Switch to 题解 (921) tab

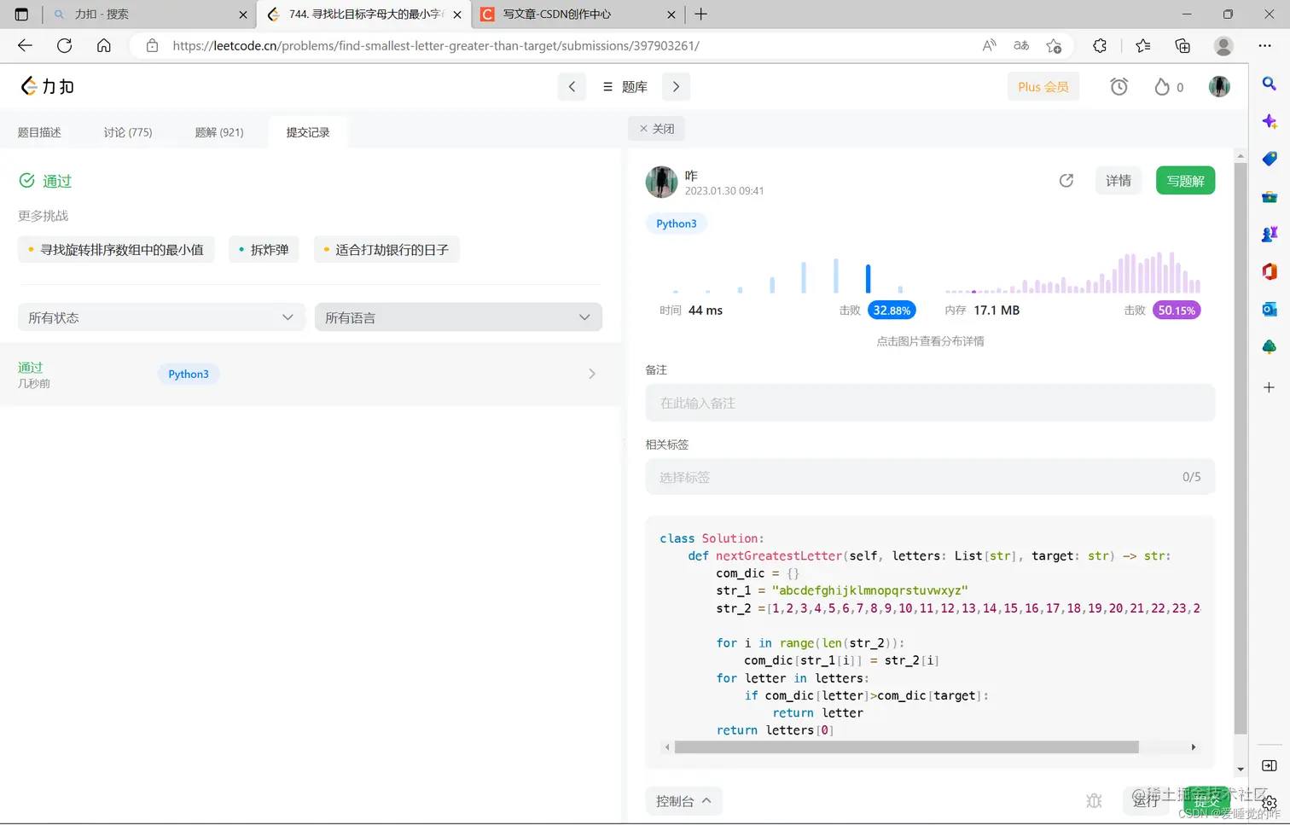coord(219,132)
